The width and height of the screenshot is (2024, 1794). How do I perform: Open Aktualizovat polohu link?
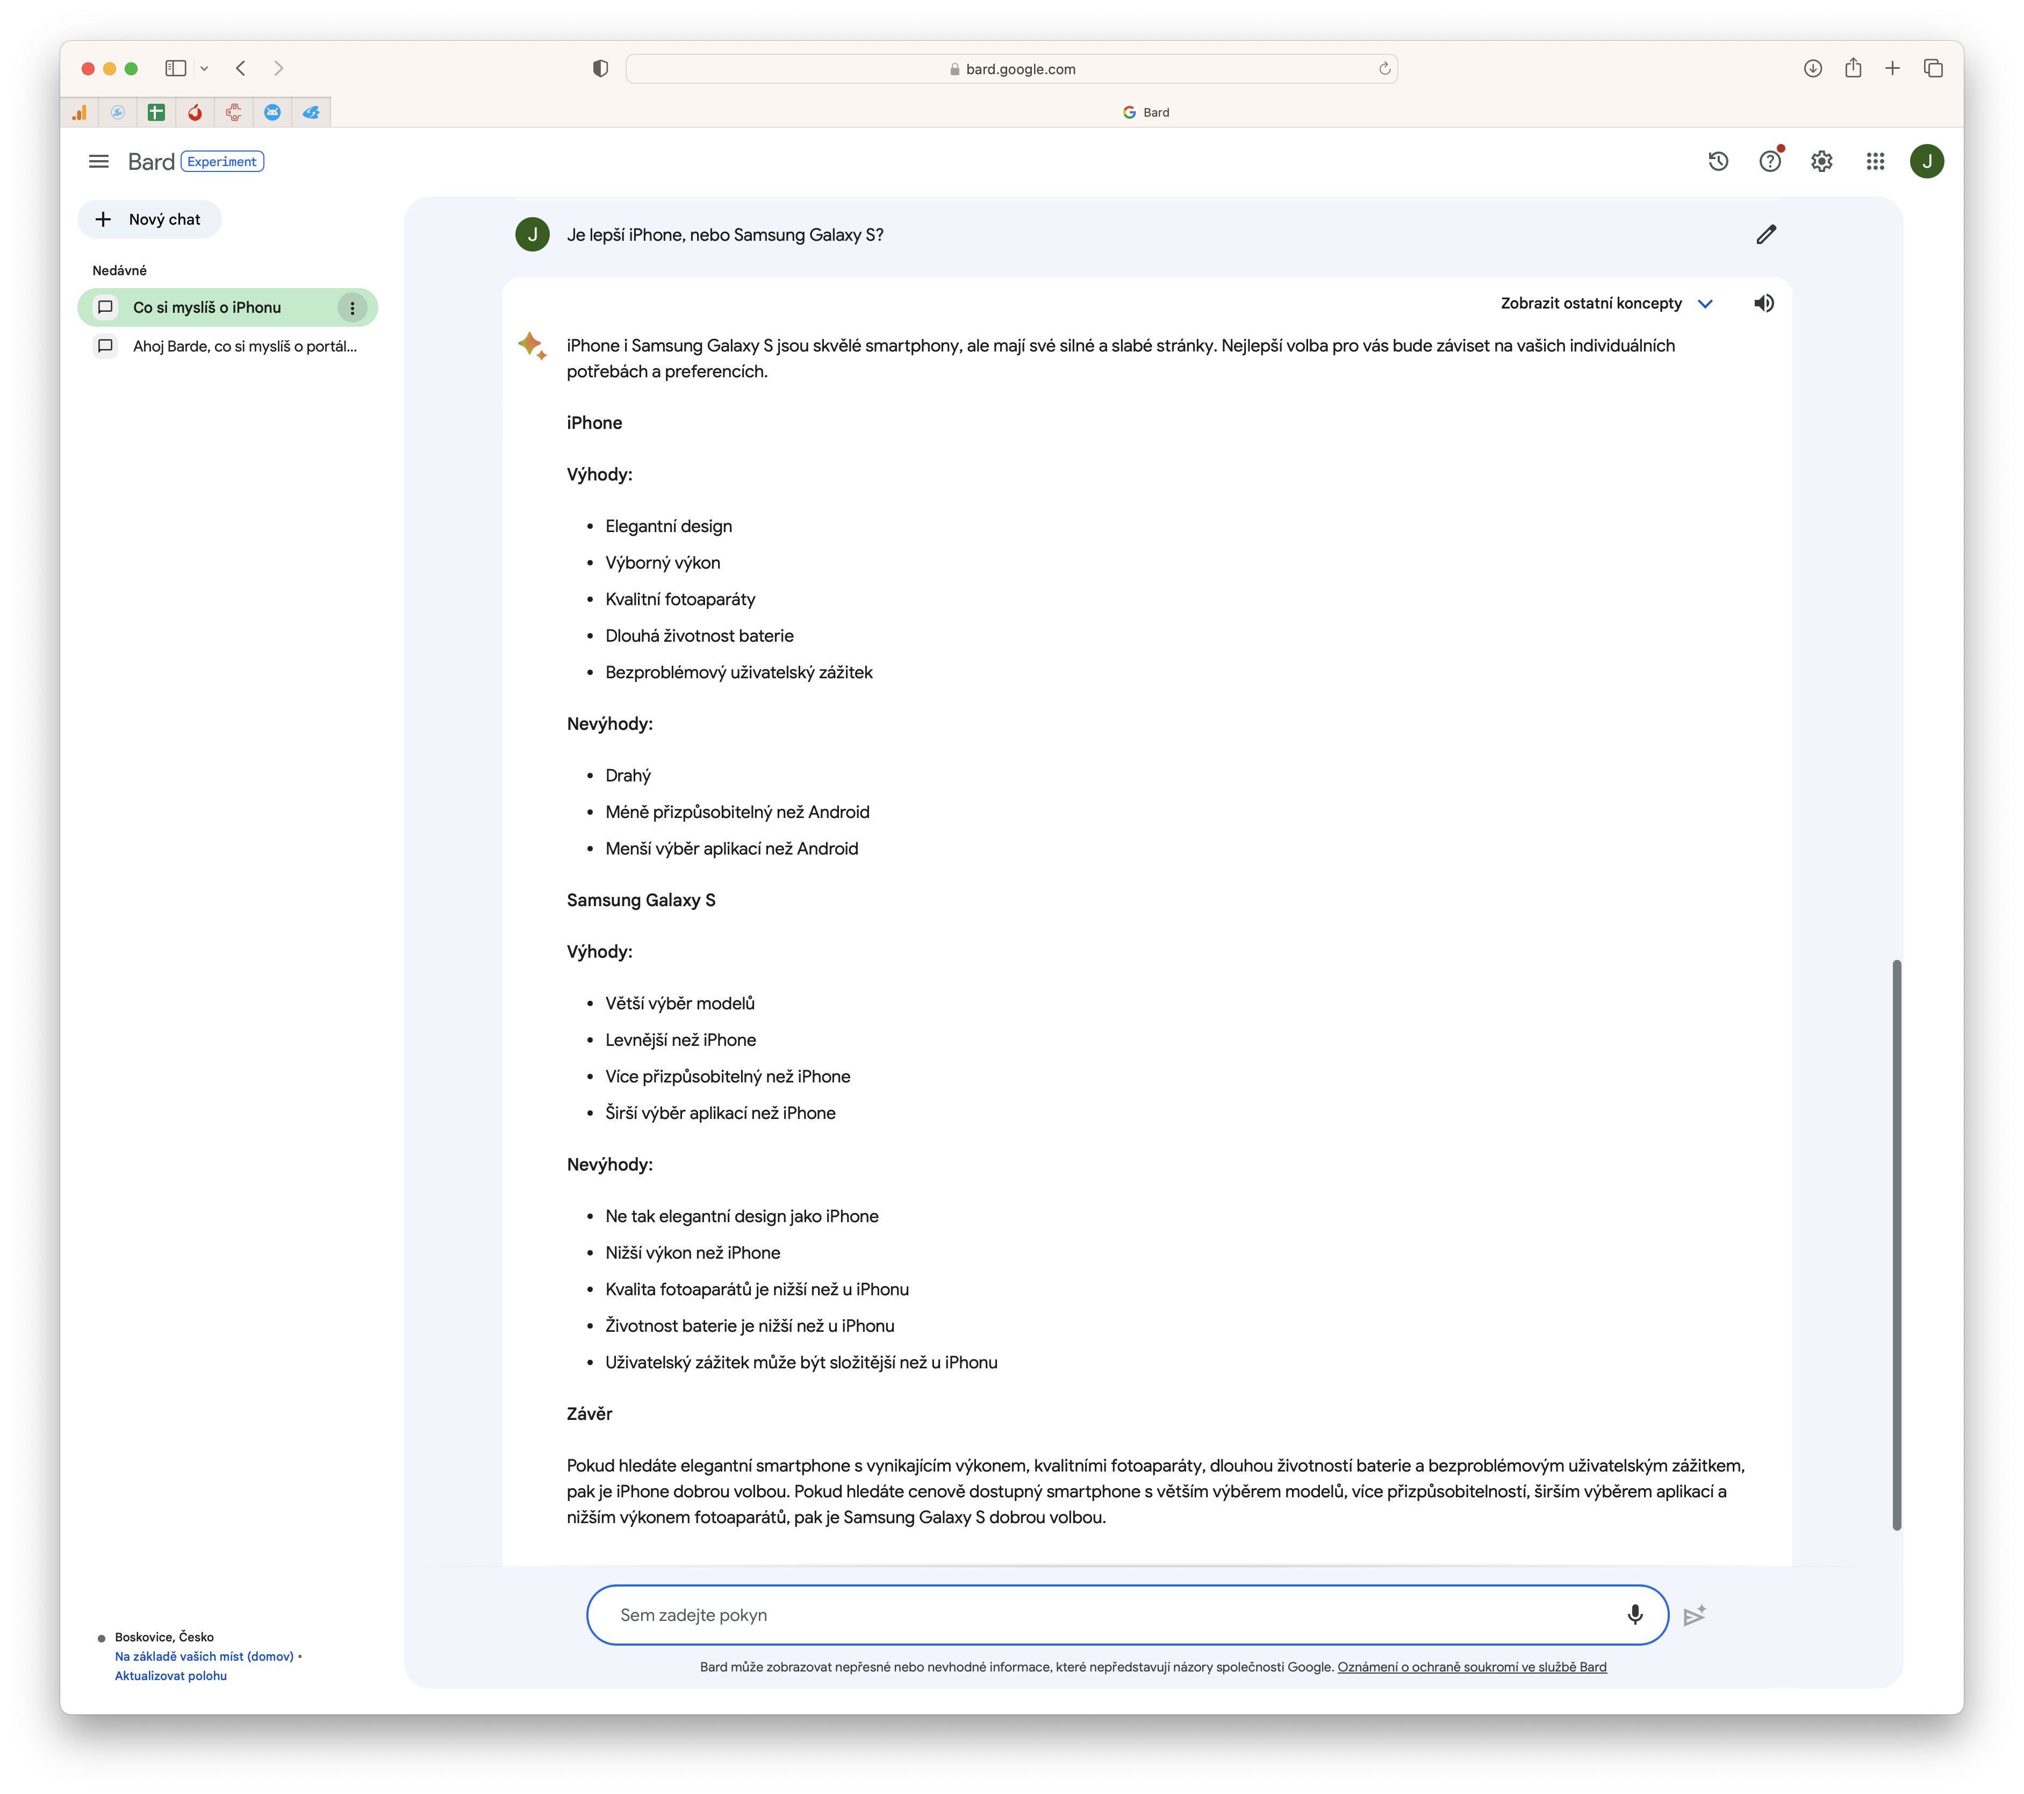170,1675
